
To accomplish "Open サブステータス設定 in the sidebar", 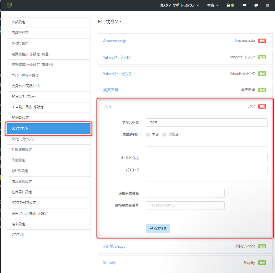I will pyautogui.click(x=49, y=203).
